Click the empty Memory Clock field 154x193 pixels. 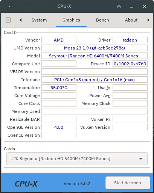pyautogui.click(x=130, y=103)
